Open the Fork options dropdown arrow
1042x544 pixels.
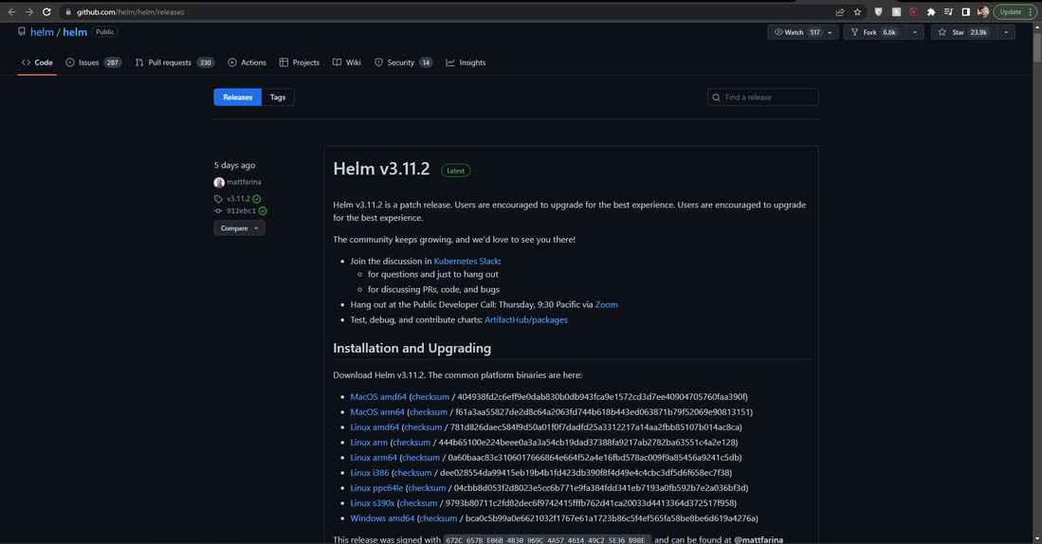(x=914, y=32)
